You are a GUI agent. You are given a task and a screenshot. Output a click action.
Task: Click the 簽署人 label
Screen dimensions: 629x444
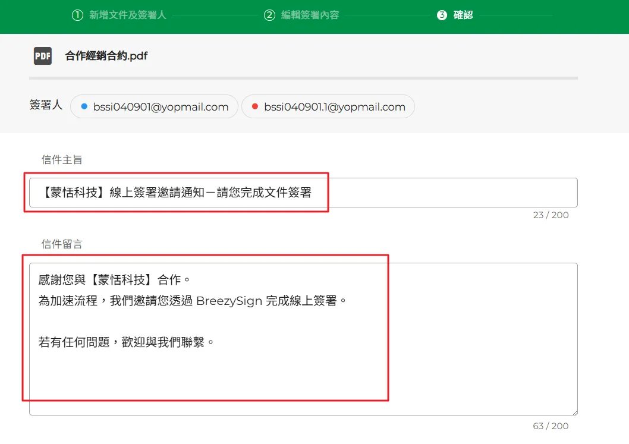pyautogui.click(x=46, y=105)
